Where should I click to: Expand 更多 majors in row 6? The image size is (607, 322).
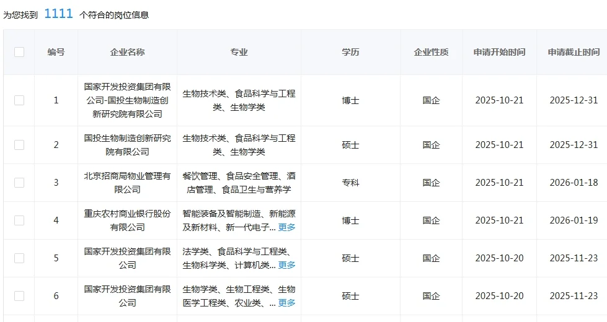coord(286,303)
